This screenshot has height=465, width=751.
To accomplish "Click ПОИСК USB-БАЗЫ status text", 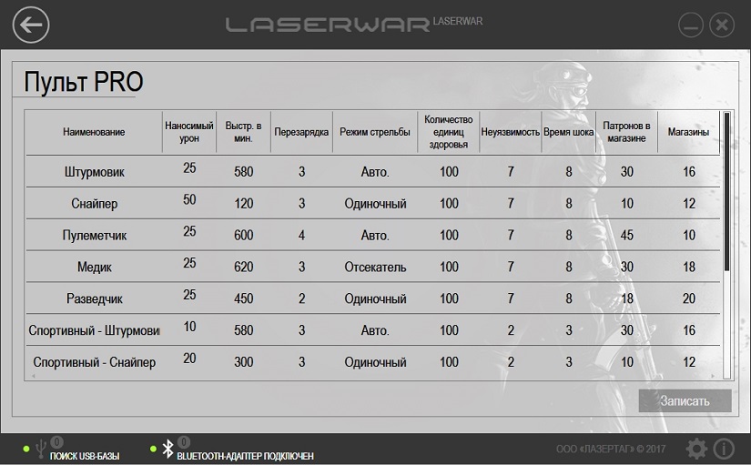I will pos(85,456).
